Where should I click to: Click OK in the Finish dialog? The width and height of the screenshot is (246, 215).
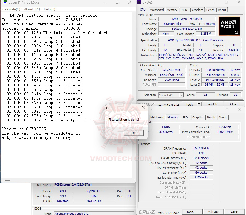click(133, 133)
